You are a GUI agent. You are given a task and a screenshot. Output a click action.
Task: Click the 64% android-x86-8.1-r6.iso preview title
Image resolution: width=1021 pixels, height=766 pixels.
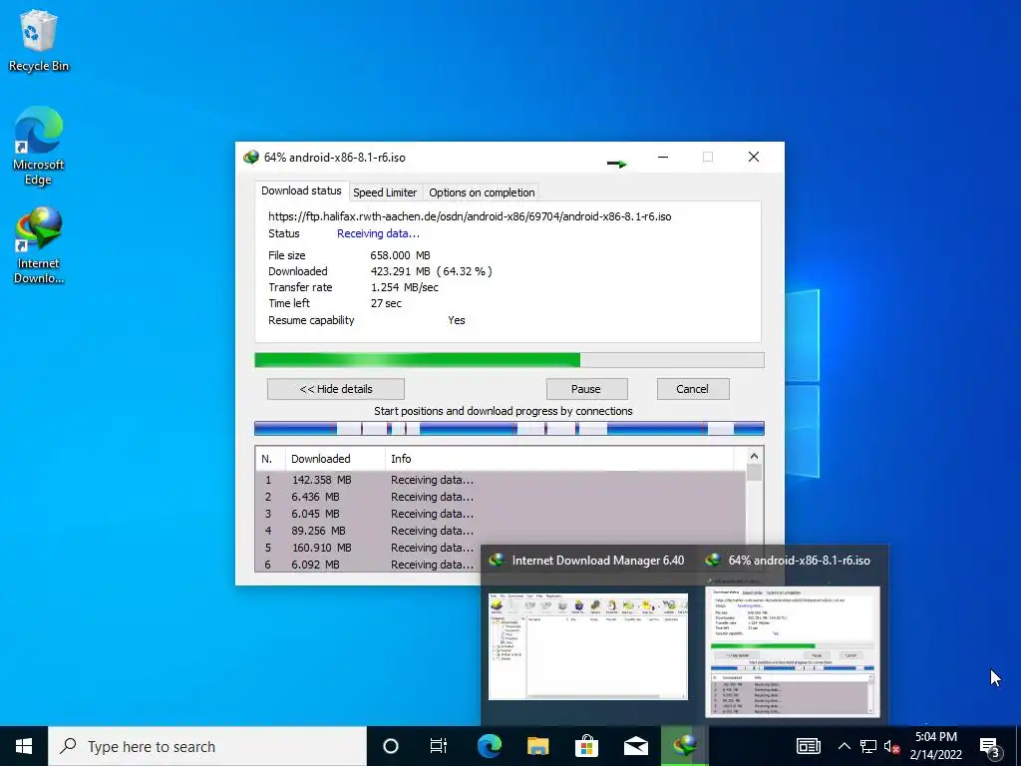799,561
